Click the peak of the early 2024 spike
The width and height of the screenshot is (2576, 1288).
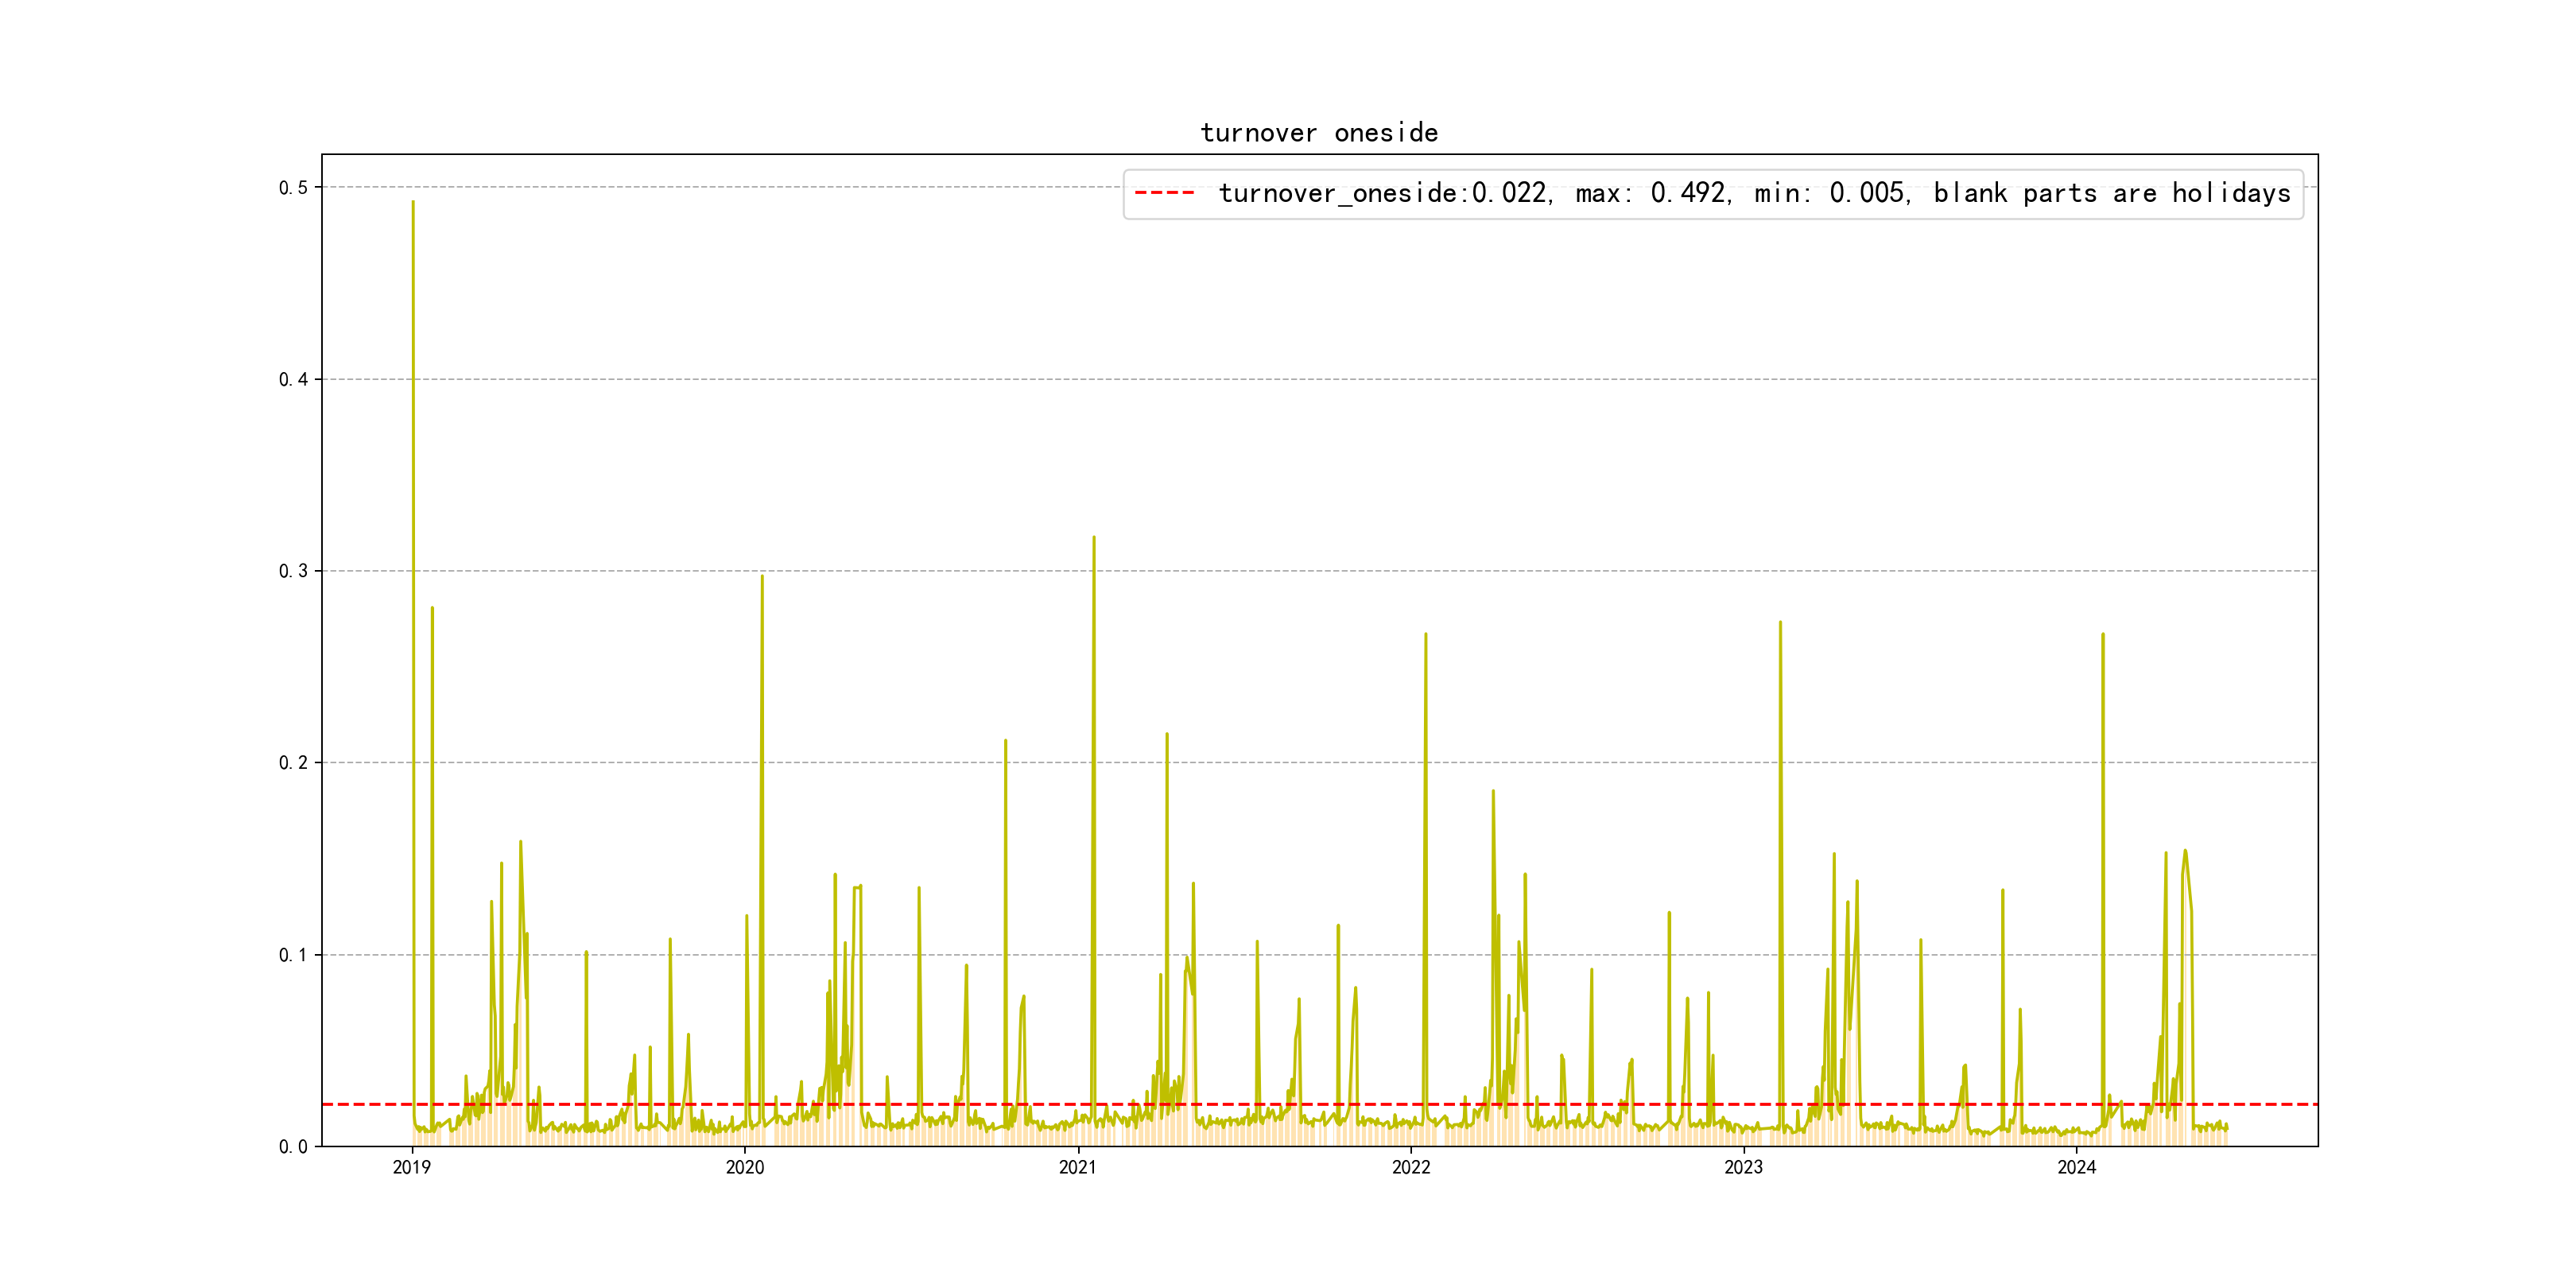(x=2103, y=634)
